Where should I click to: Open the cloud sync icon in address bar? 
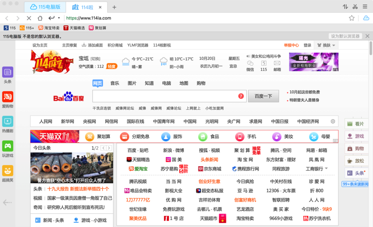(x=366, y=18)
